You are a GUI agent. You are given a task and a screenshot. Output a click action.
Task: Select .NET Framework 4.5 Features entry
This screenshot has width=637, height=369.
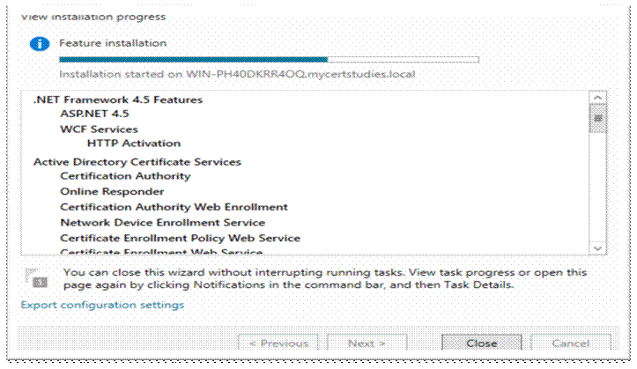[118, 100]
